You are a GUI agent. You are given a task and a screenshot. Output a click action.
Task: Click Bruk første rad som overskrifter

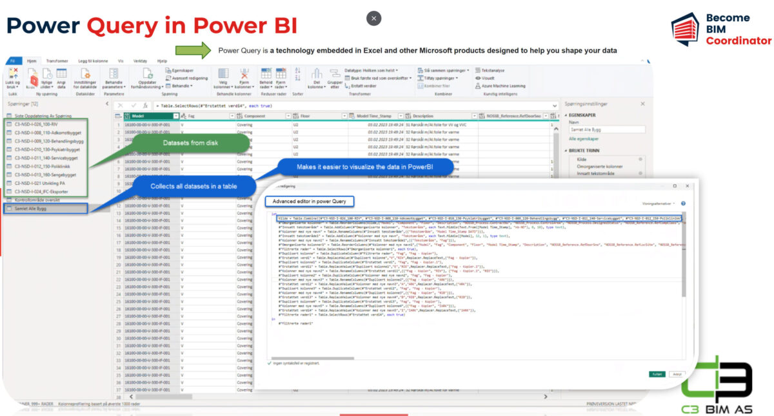(x=377, y=78)
